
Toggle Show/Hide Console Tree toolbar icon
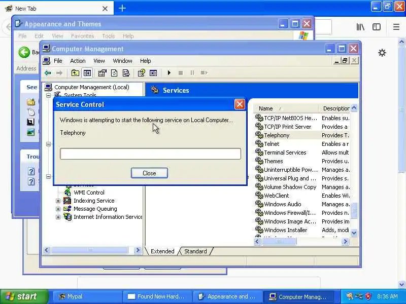coord(87,73)
